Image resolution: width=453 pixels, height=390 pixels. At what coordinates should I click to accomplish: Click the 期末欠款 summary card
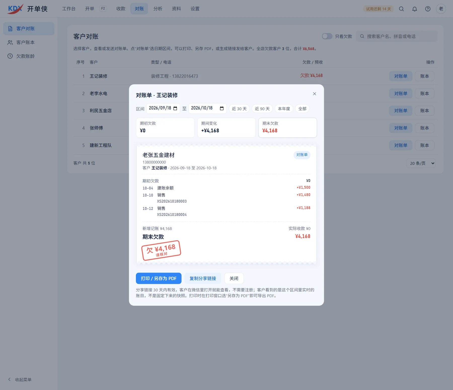pyautogui.click(x=288, y=128)
